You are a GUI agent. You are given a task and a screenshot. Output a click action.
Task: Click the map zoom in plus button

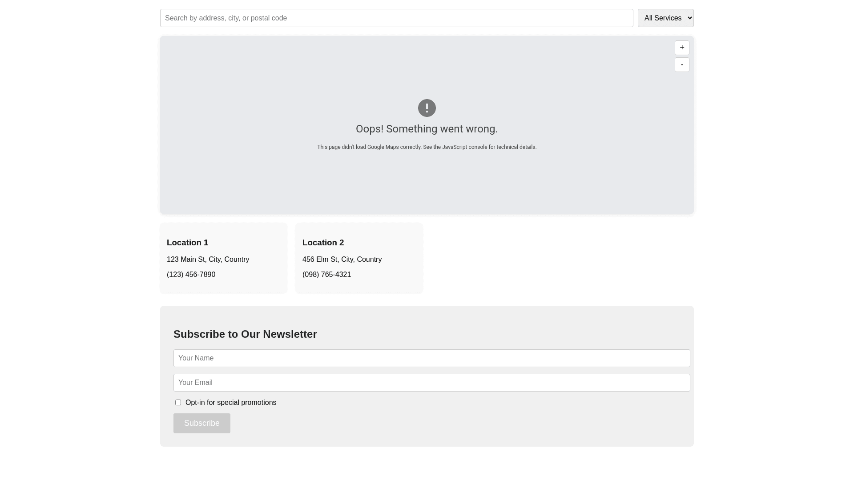point(682,48)
